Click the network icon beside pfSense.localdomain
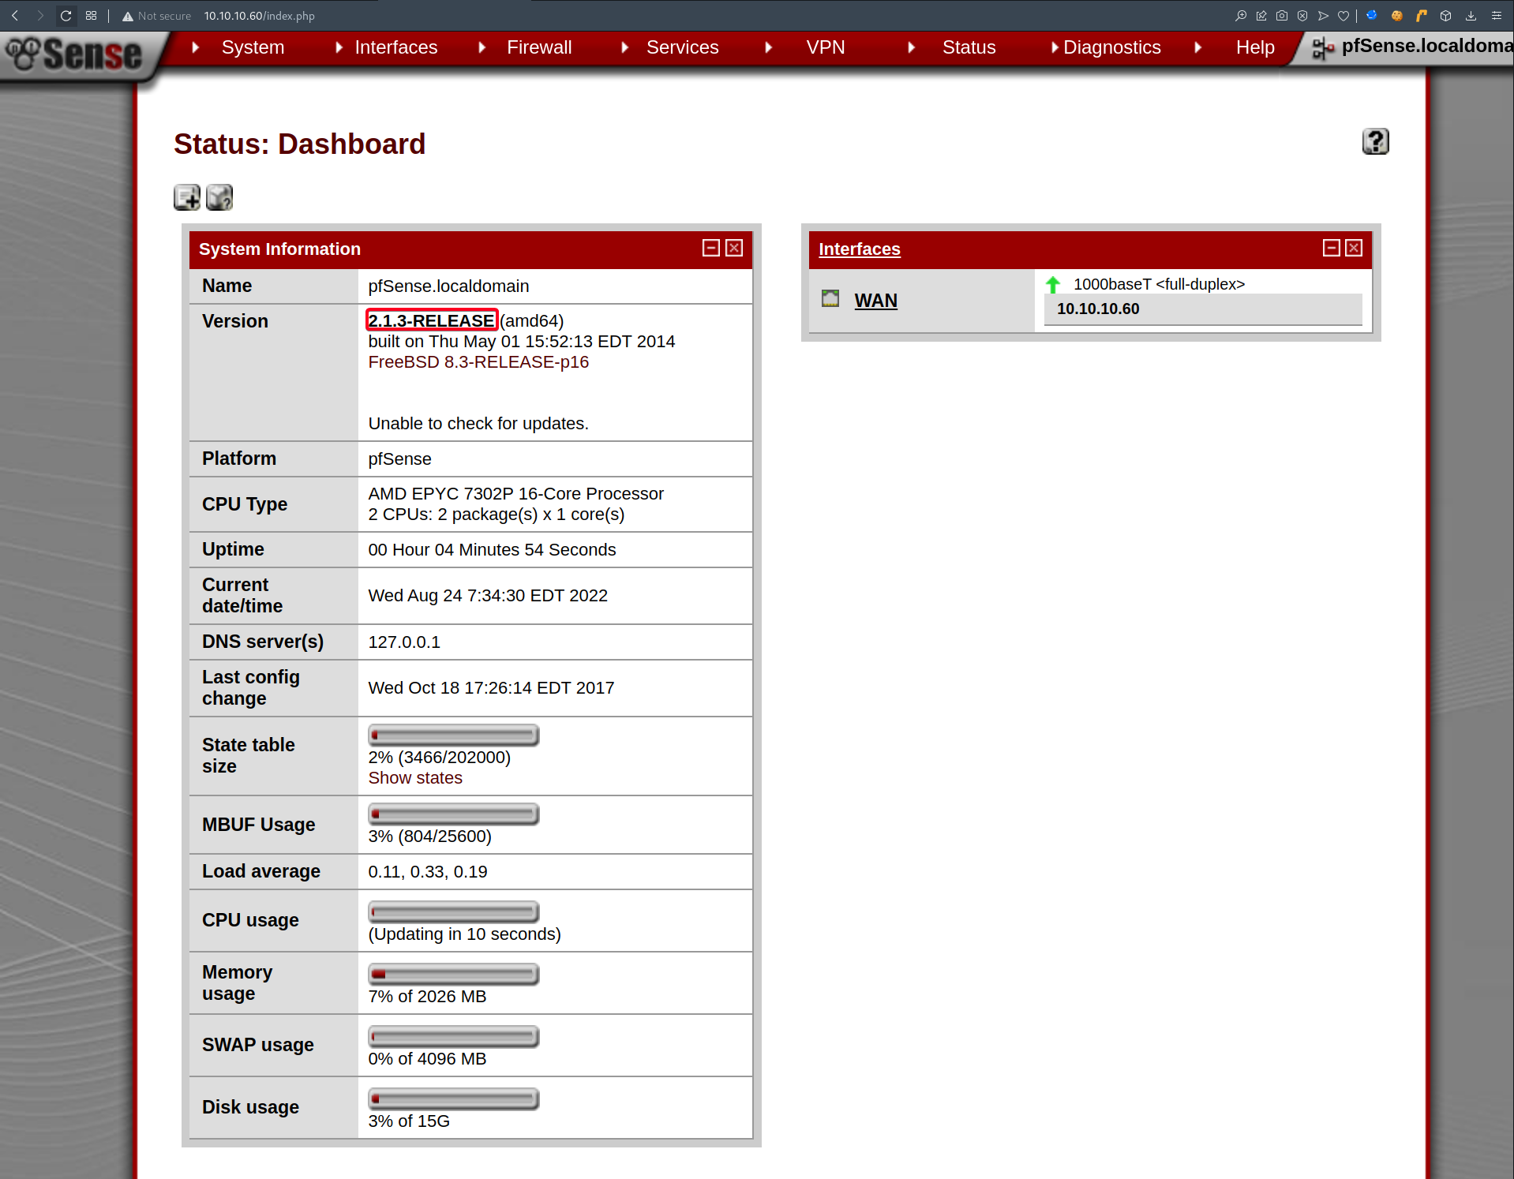Screen dimensions: 1514x1179 click(1323, 48)
